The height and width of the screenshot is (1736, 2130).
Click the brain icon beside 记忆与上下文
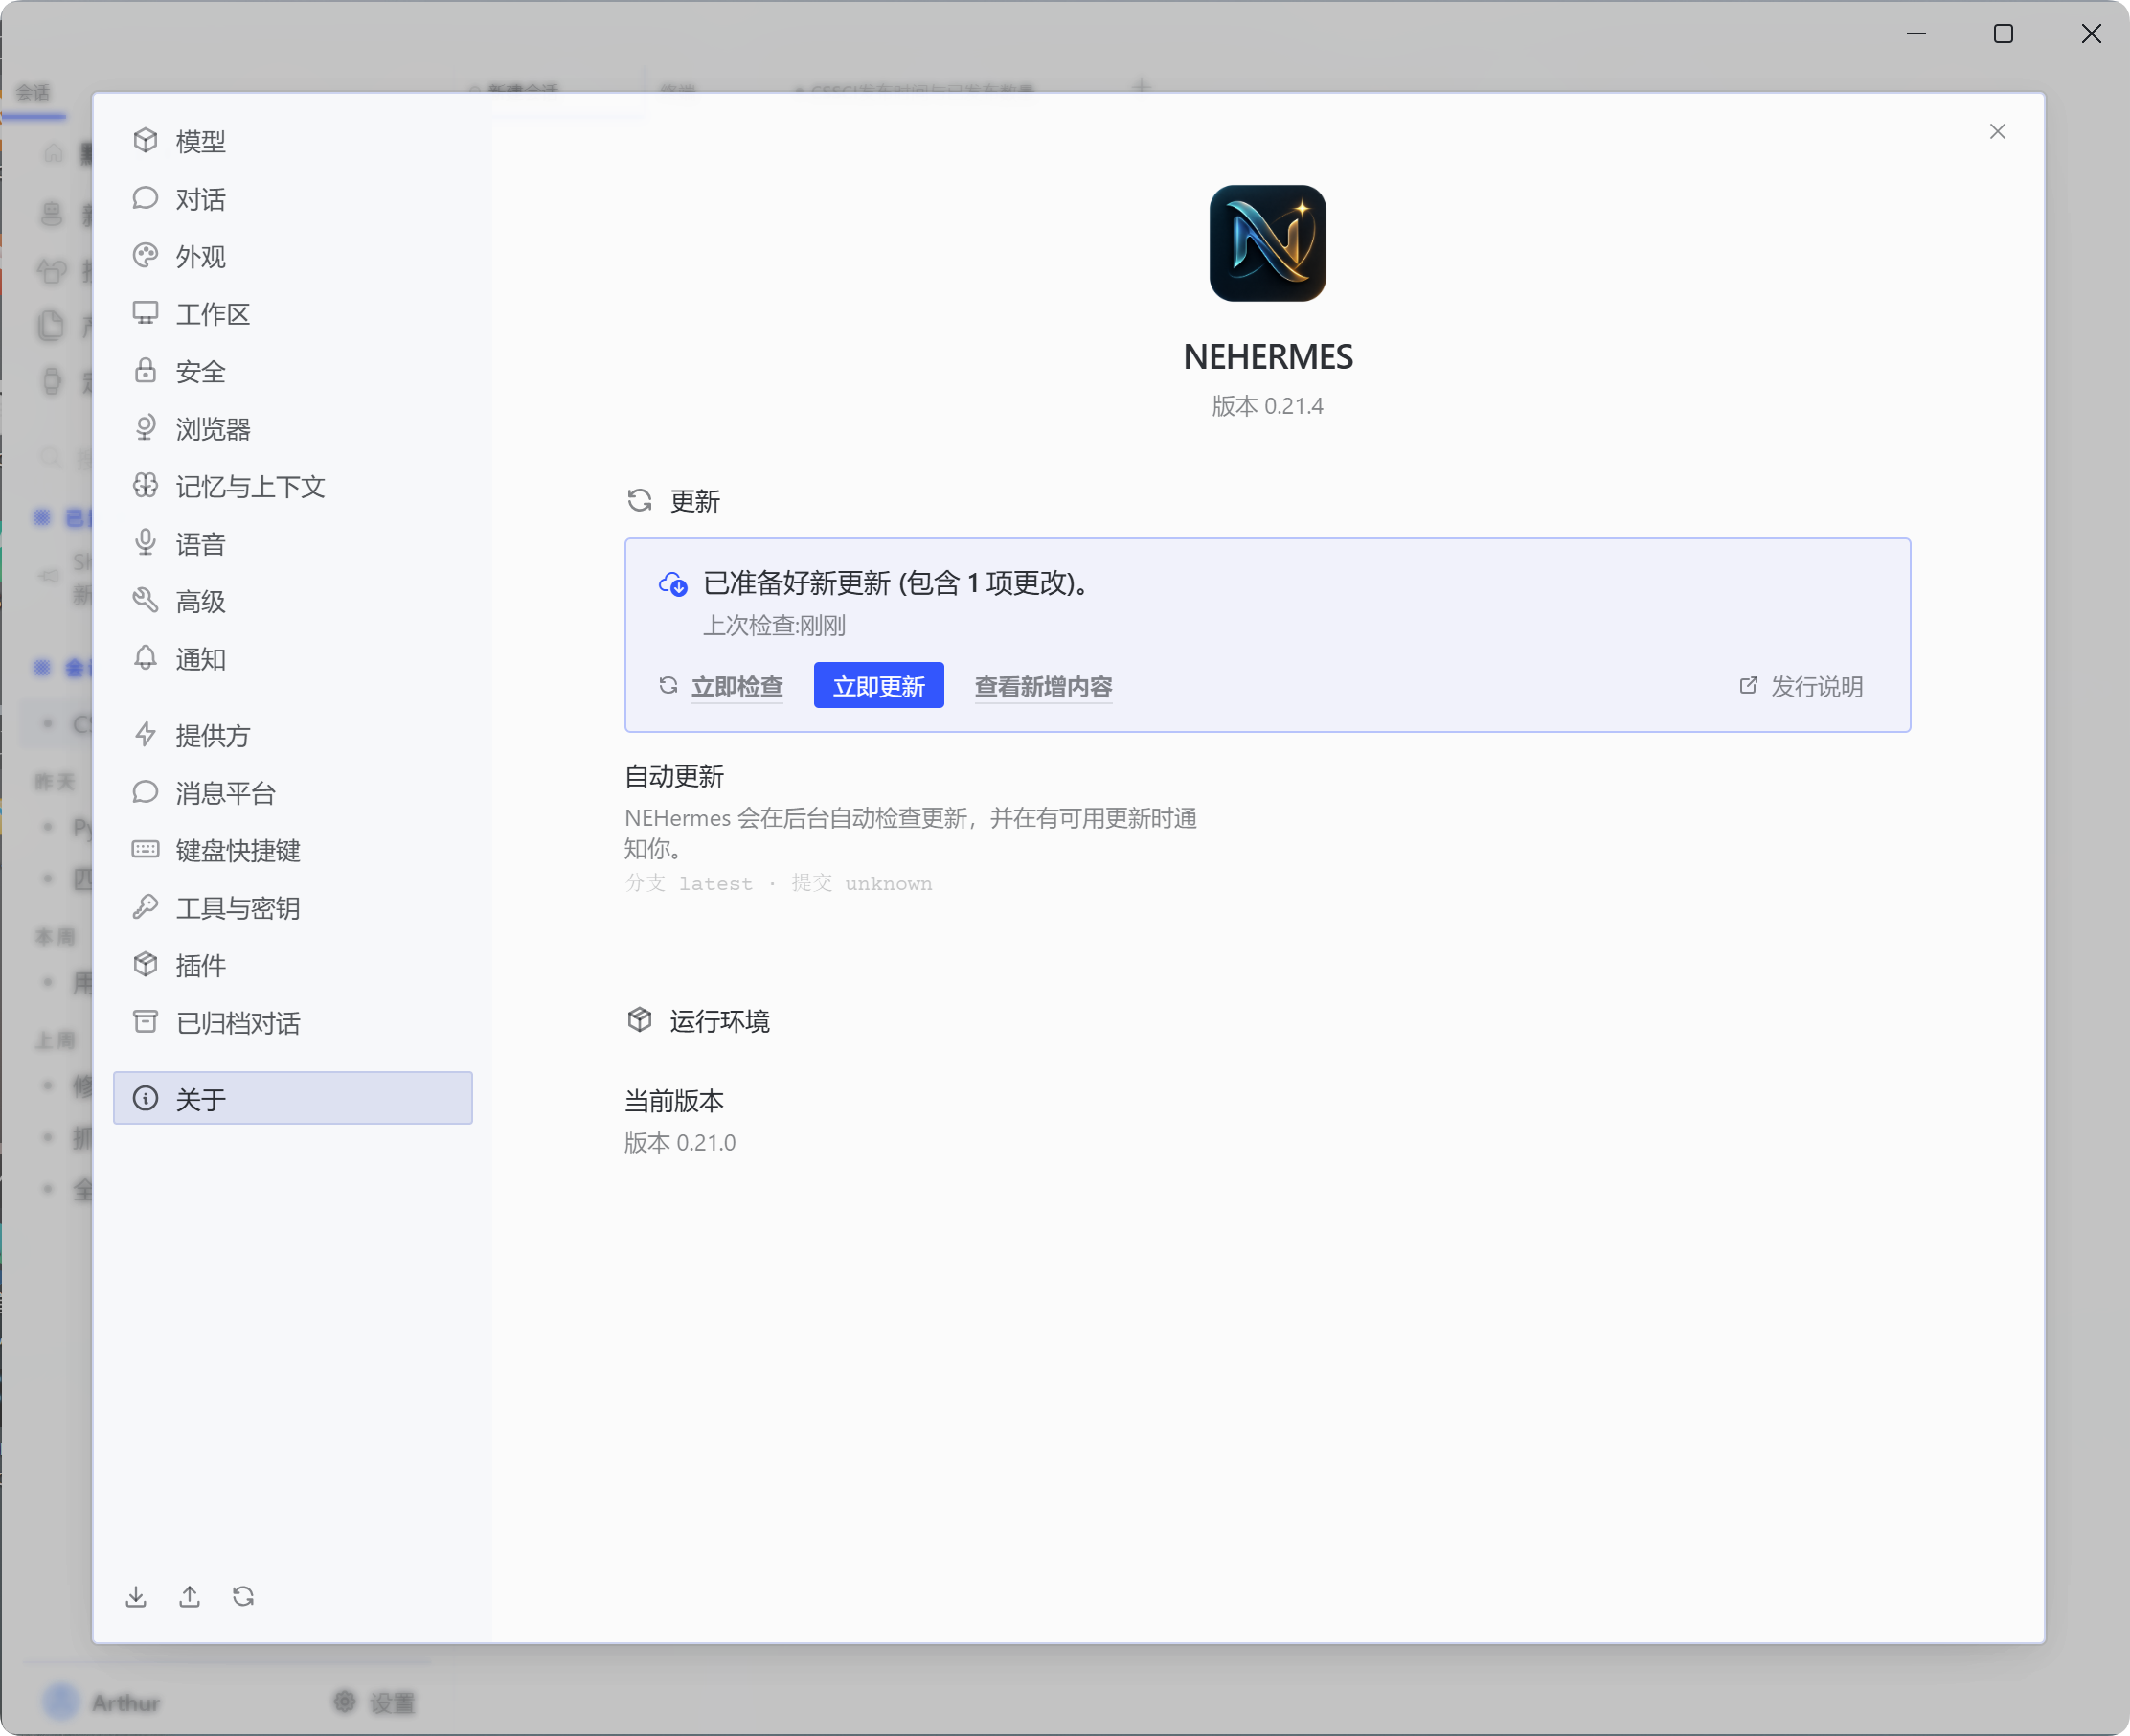point(145,485)
